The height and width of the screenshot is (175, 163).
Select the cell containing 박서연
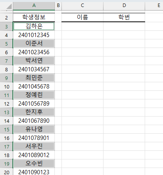(34, 61)
